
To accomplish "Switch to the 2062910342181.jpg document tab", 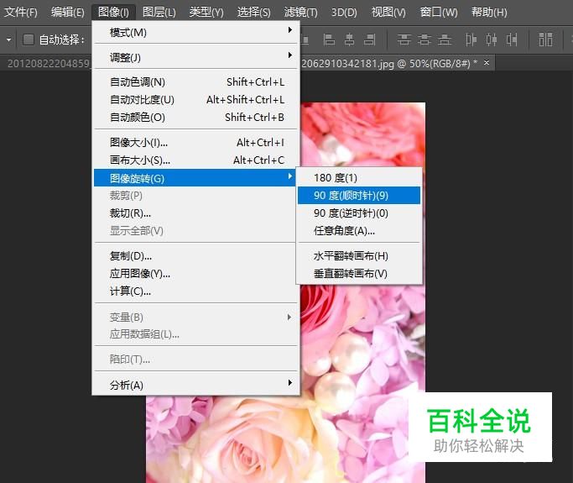I will click(389, 63).
